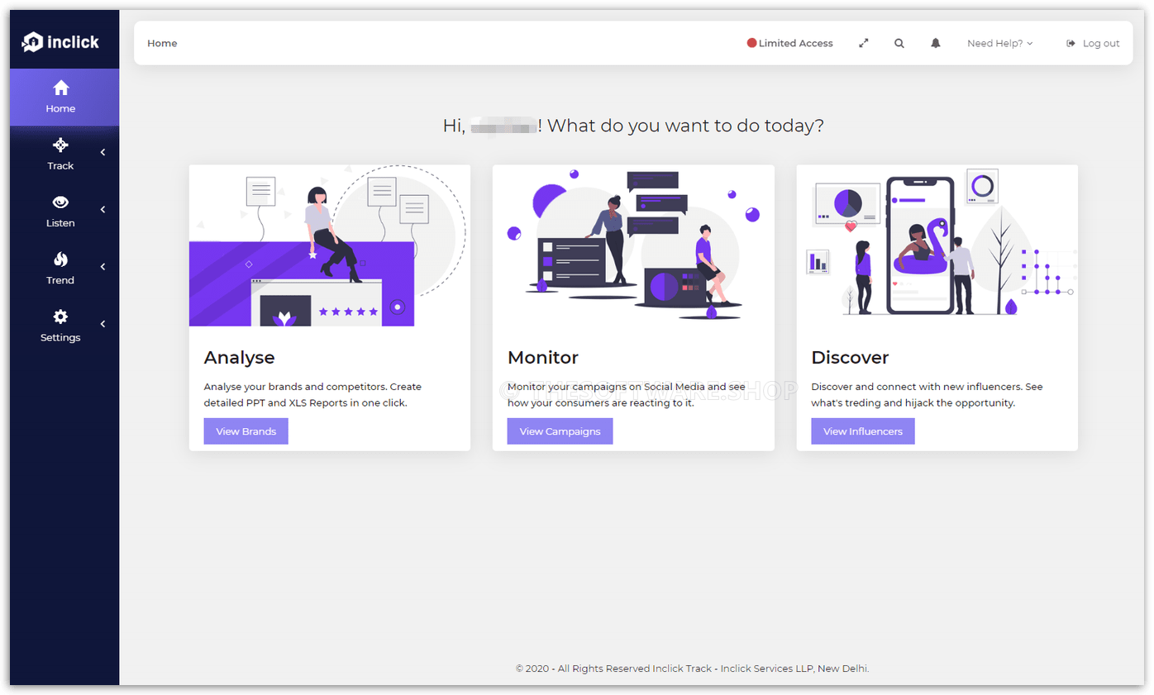1154x695 pixels.
Task: Open notifications bell icon
Action: click(x=935, y=43)
